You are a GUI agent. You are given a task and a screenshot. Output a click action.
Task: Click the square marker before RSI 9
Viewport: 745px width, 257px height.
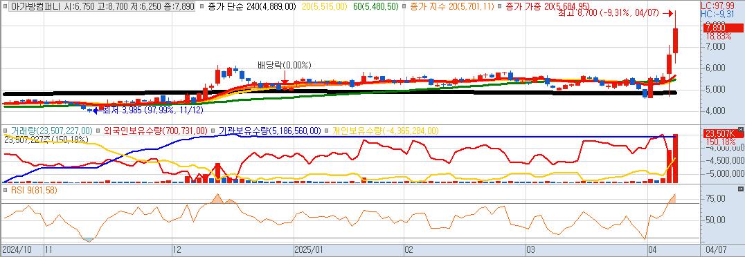[5, 190]
